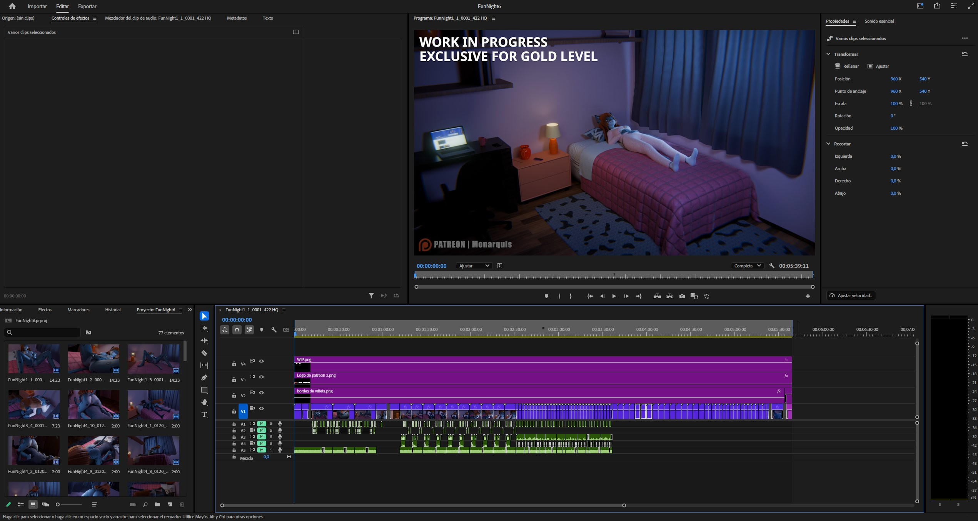Select the Type tool
This screenshot has height=521, width=978.
tap(204, 414)
